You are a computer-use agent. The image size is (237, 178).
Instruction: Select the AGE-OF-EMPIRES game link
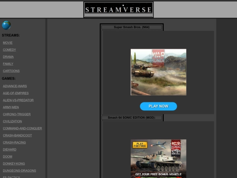click(16, 93)
